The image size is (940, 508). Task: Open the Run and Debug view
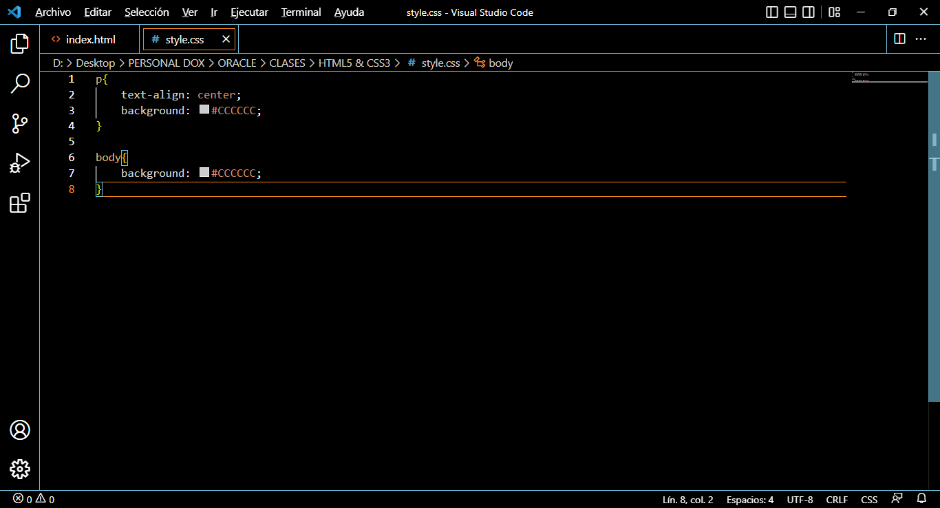point(20,163)
